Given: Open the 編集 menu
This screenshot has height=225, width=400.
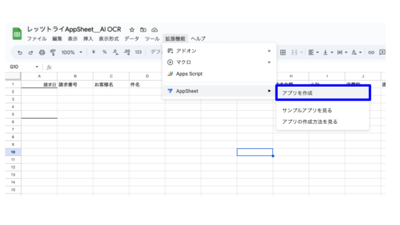Looking at the screenshot, I should (x=57, y=39).
